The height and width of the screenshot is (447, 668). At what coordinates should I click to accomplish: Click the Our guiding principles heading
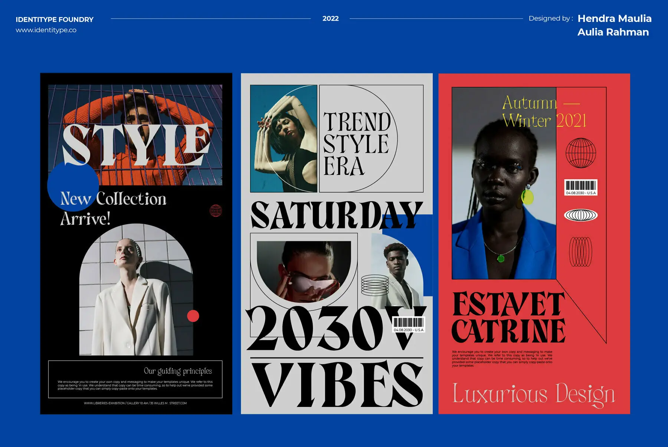178,371
